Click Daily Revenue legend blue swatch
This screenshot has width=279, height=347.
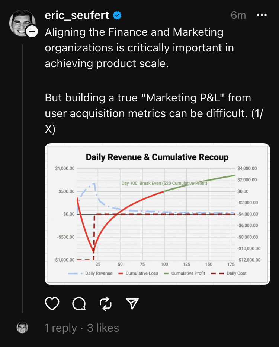click(x=75, y=273)
